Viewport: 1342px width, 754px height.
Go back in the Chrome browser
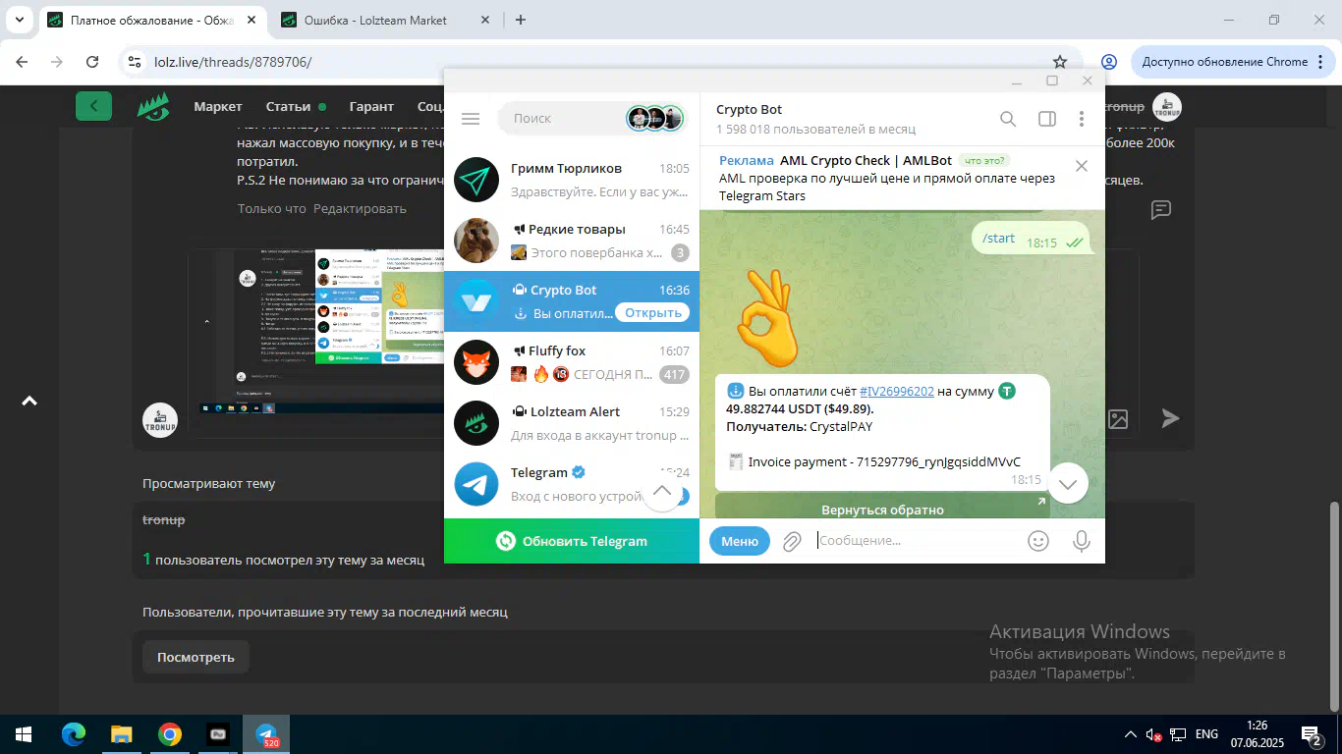(23, 62)
